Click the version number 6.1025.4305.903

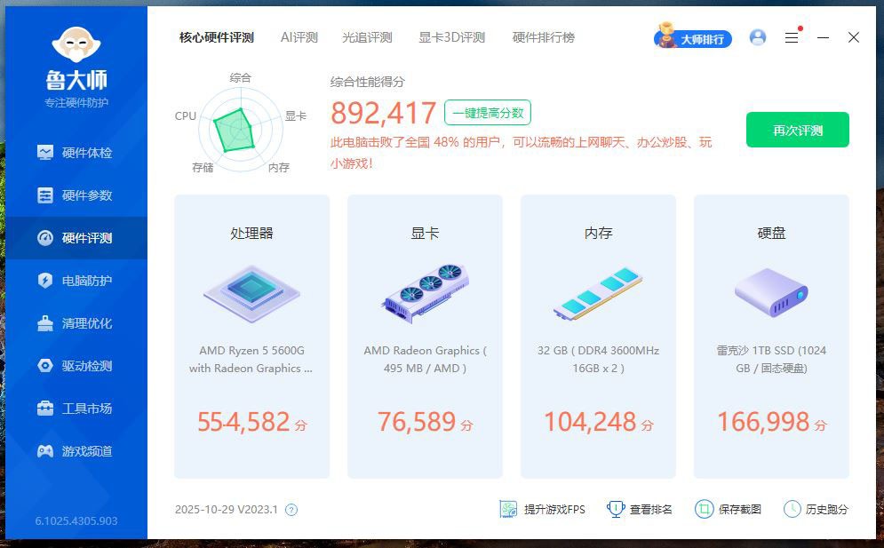pos(76,521)
